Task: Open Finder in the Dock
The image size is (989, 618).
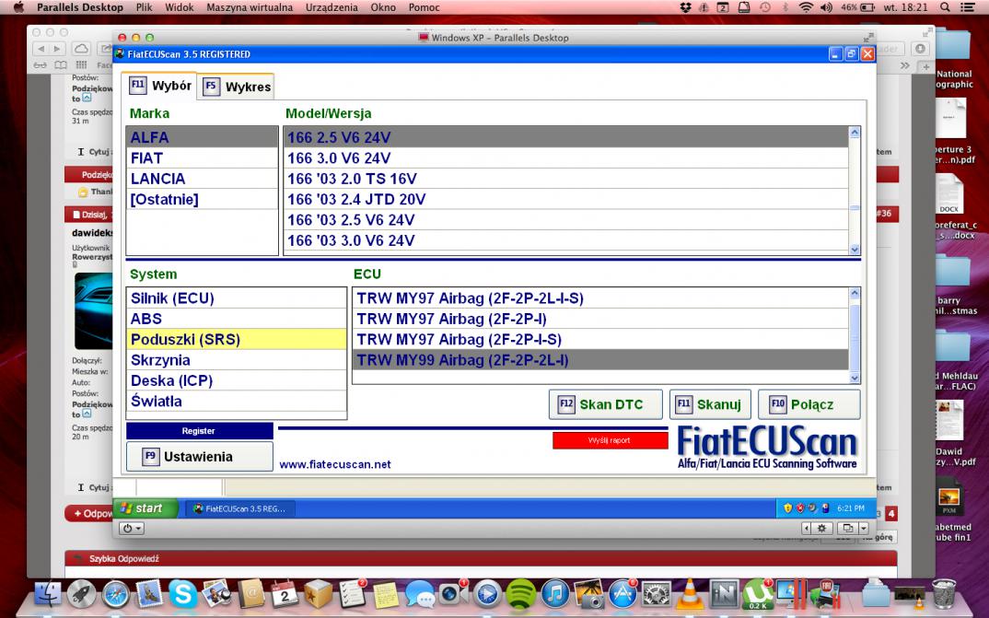Action: point(47,593)
